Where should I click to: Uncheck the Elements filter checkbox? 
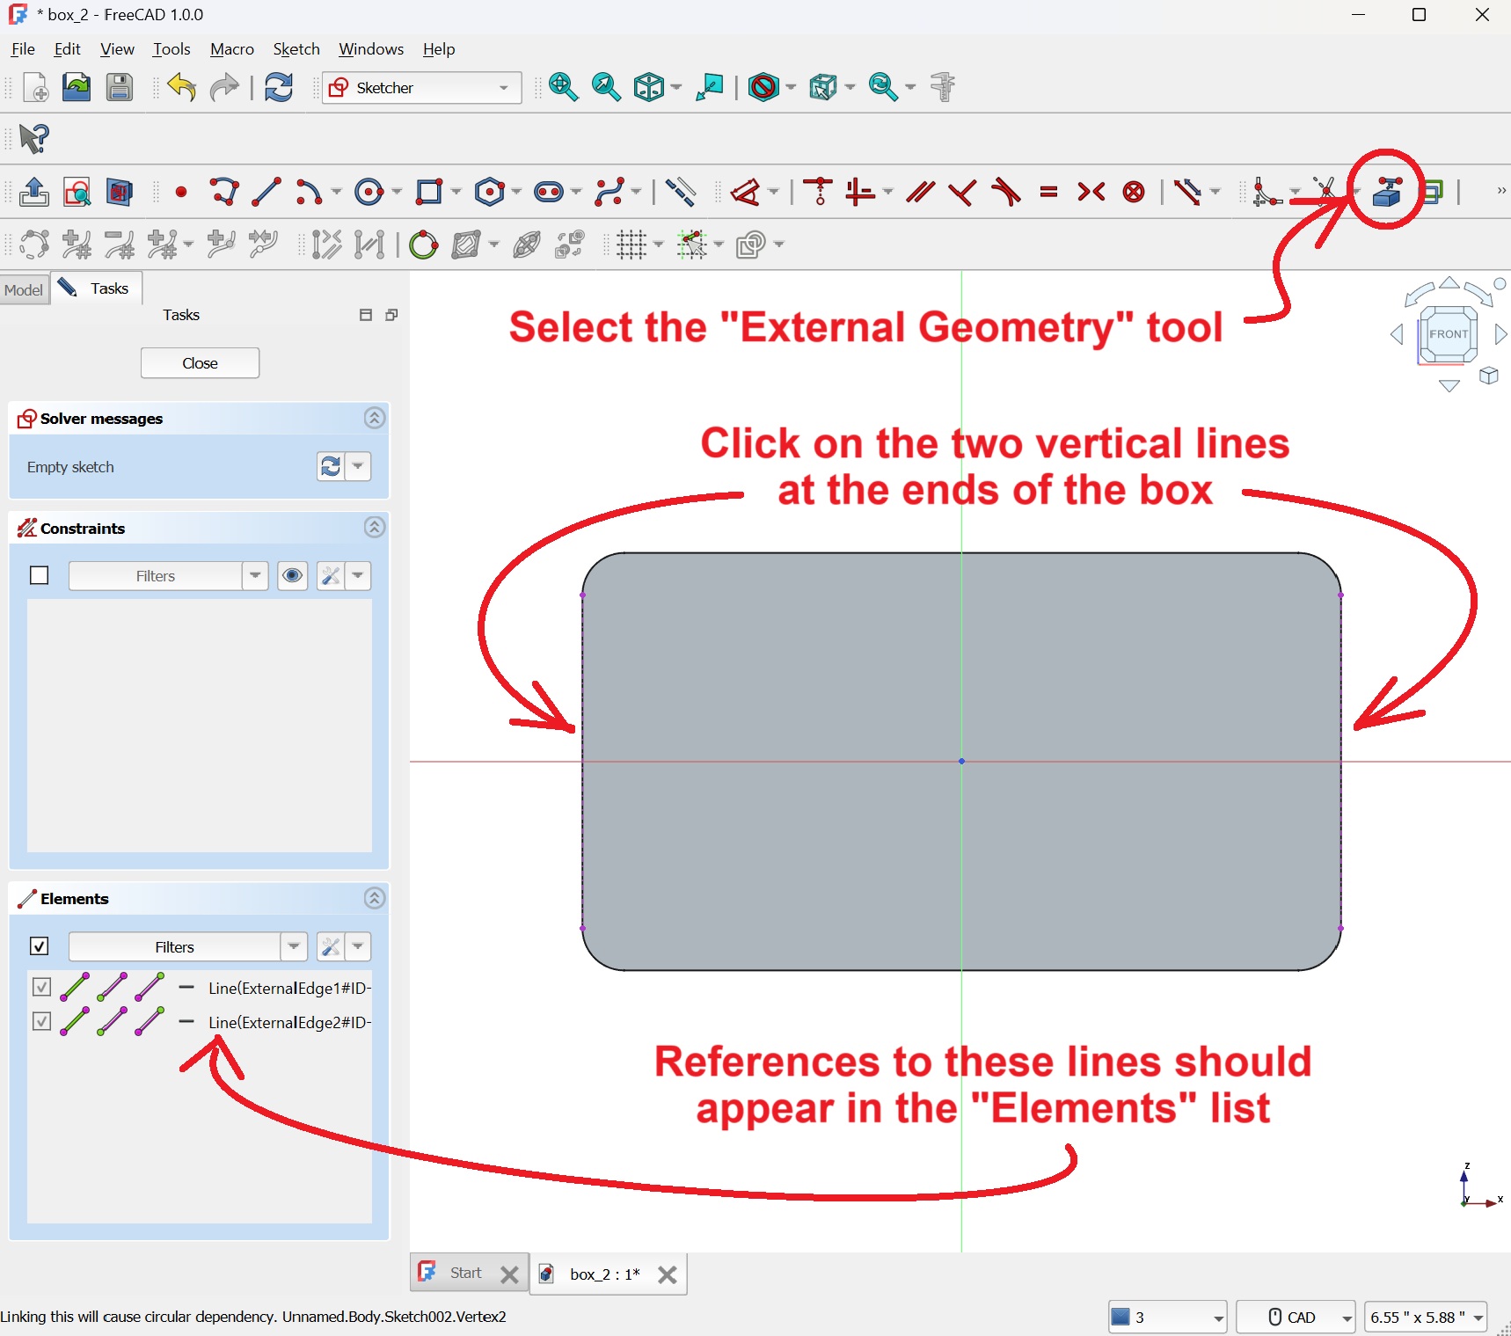(x=40, y=946)
